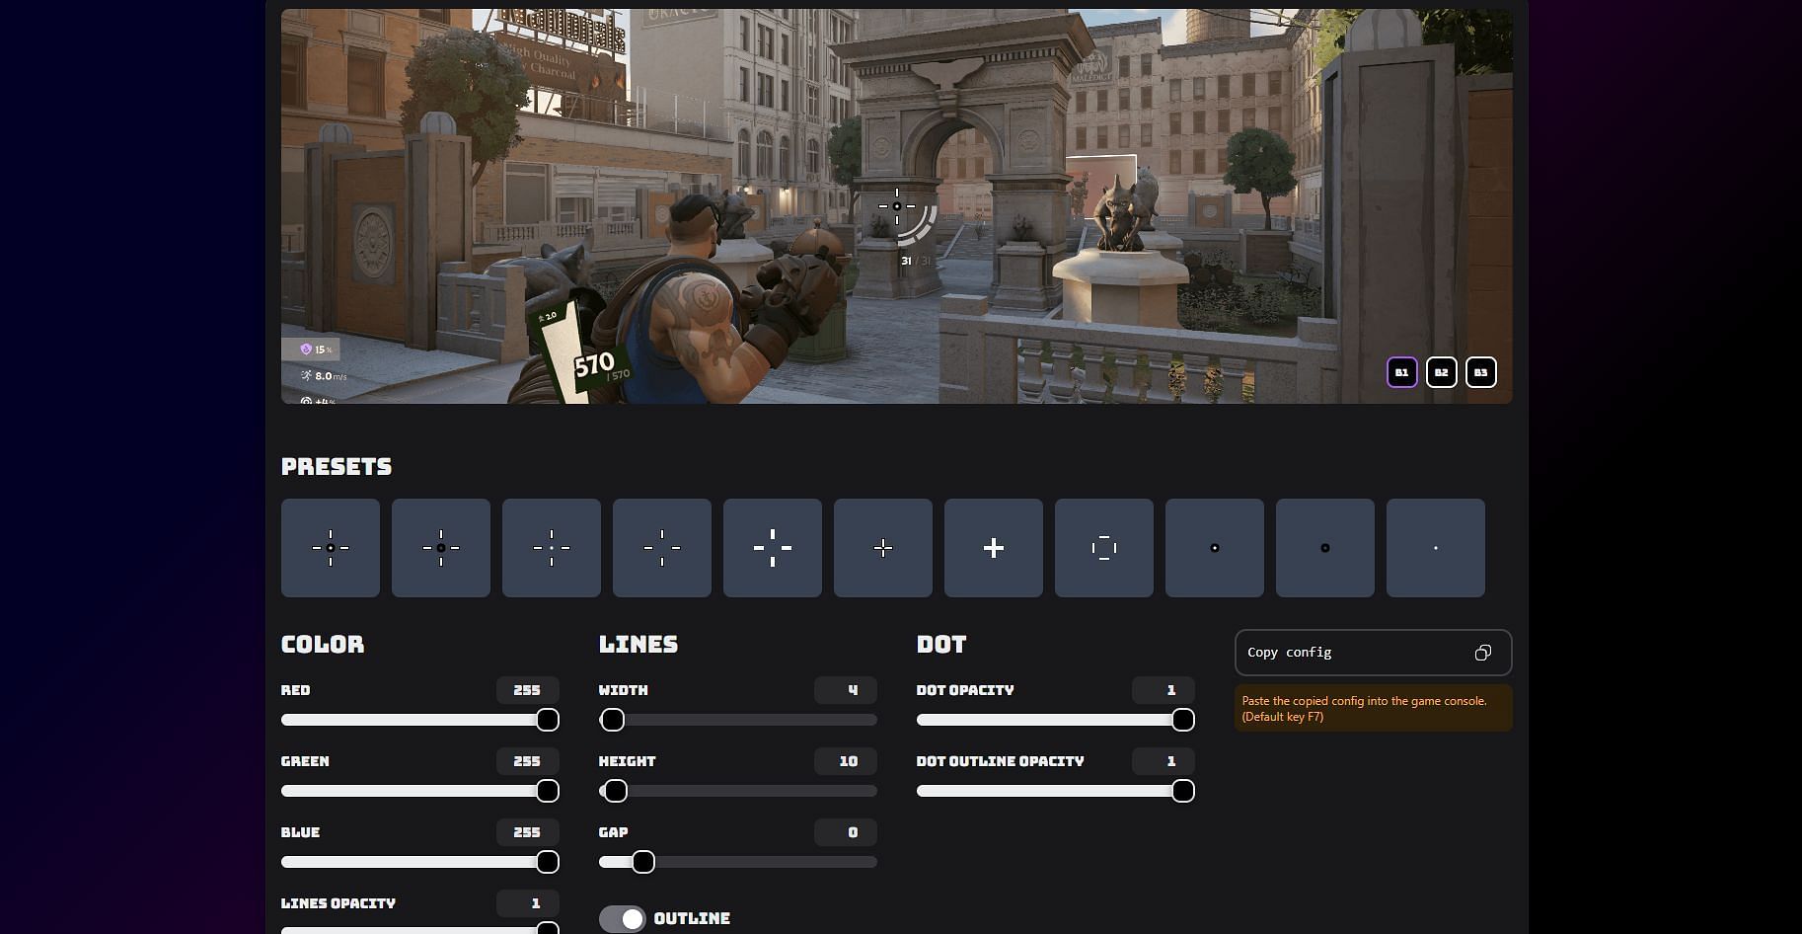The width and height of the screenshot is (1802, 934).
Task: Focus the Blue value field showing 255
Action: 528,832
